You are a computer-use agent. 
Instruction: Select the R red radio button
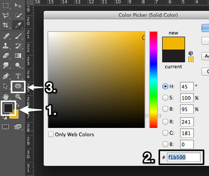[165, 121]
